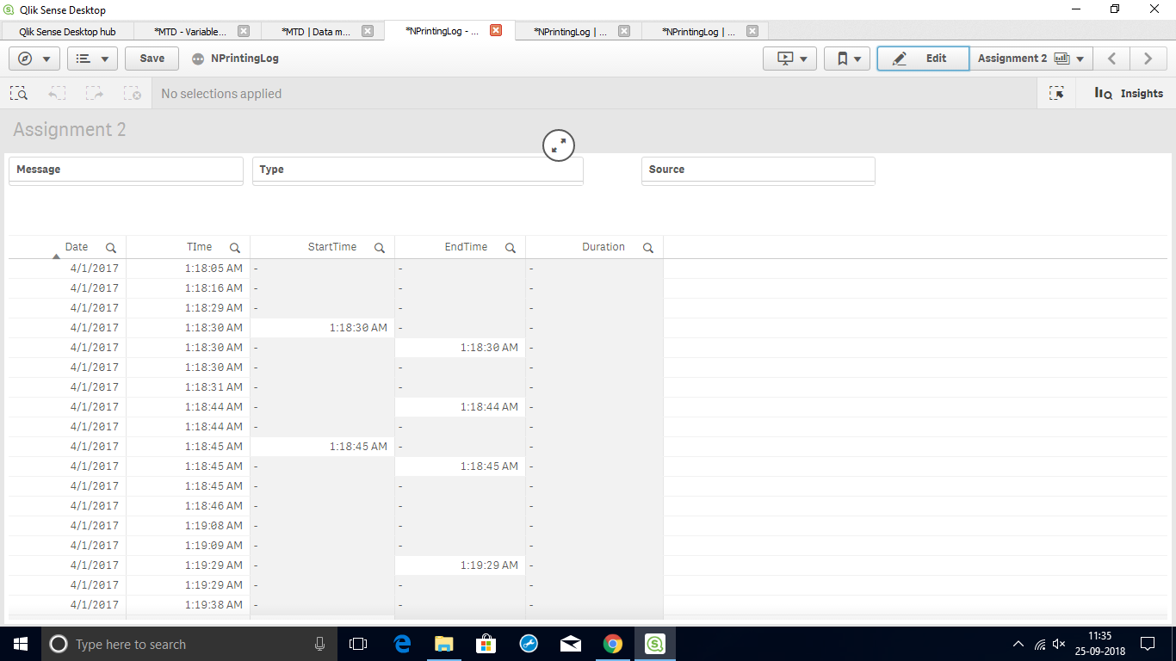
Task: Select the 1:18:16 AM time cell
Action: (188, 288)
